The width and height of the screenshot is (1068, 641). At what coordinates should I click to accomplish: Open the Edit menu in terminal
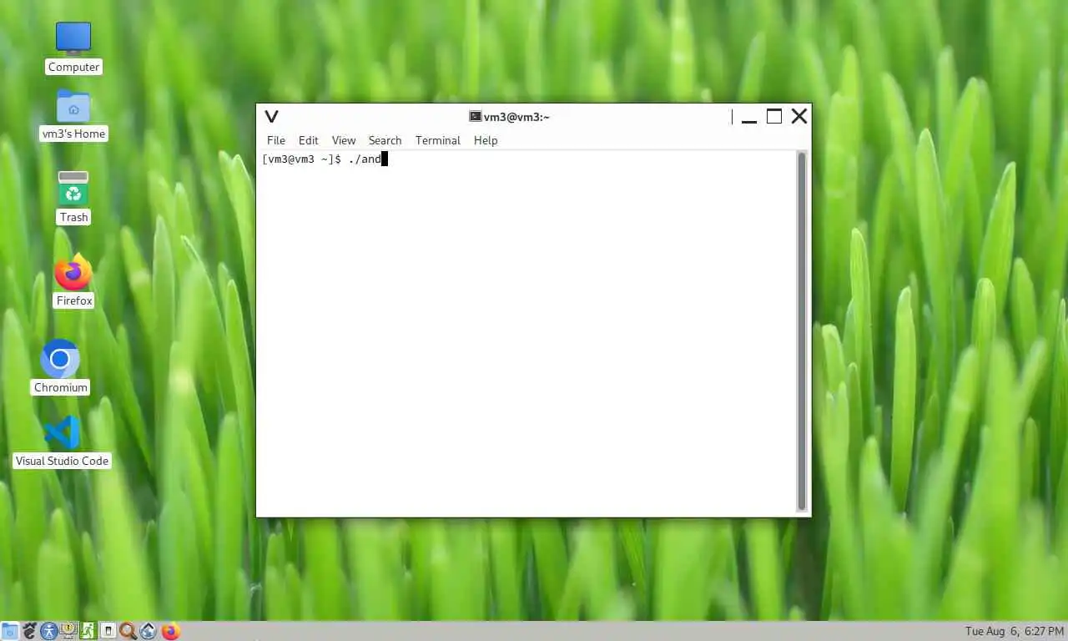[x=308, y=140]
